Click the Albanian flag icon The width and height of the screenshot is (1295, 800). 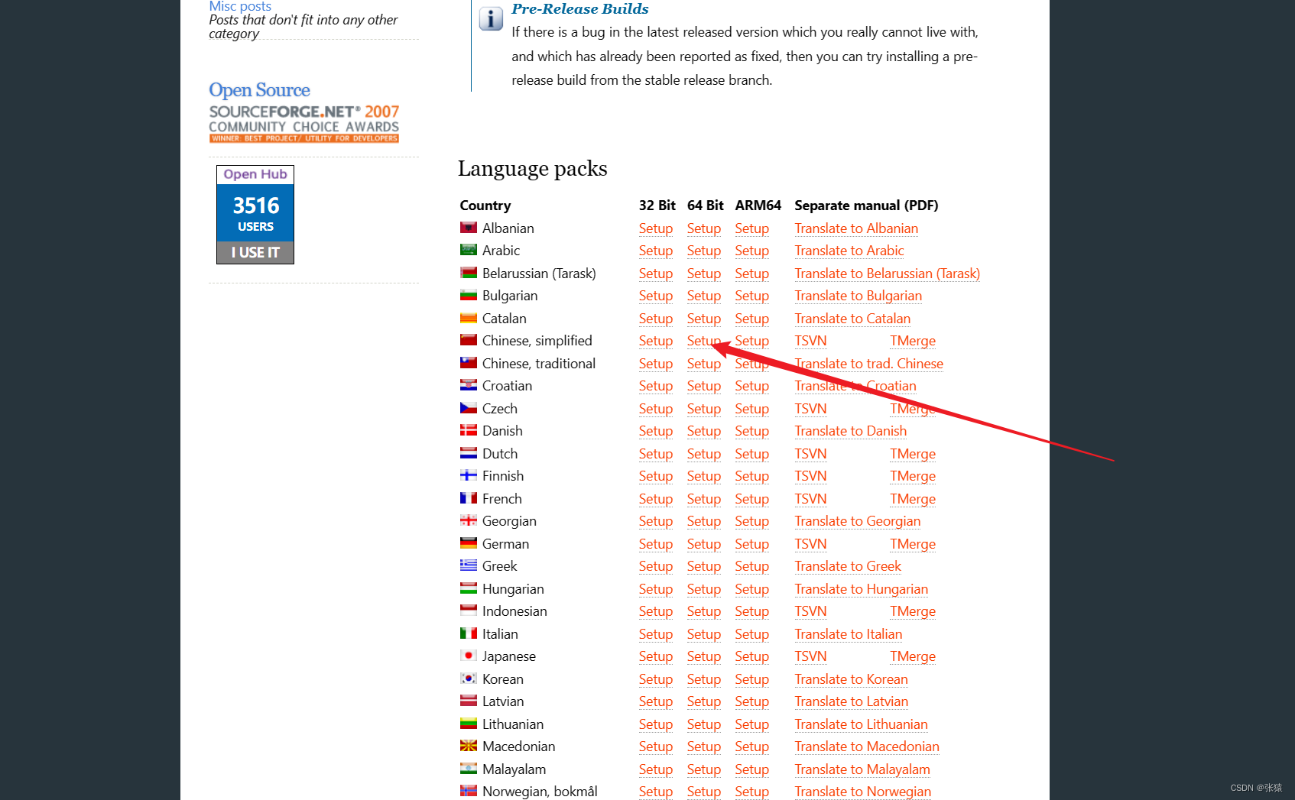pyautogui.click(x=468, y=228)
